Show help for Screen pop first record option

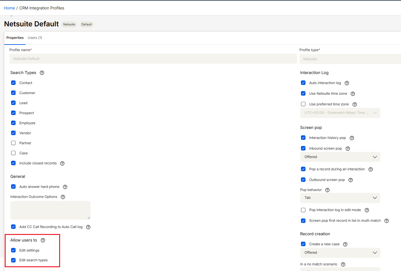387,221
